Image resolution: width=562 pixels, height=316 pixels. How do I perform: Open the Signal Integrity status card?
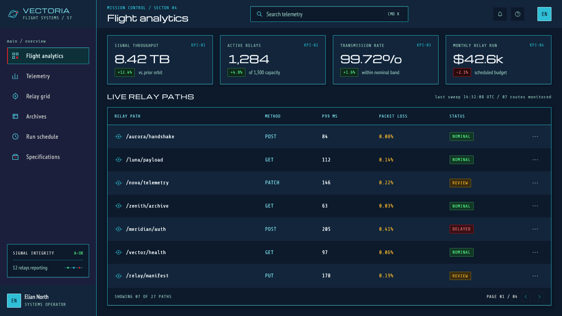click(x=48, y=261)
